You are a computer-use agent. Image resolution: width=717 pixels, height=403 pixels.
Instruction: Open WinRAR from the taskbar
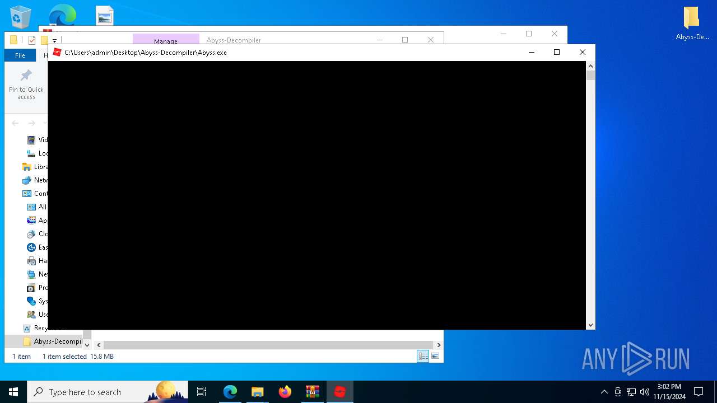[313, 392]
